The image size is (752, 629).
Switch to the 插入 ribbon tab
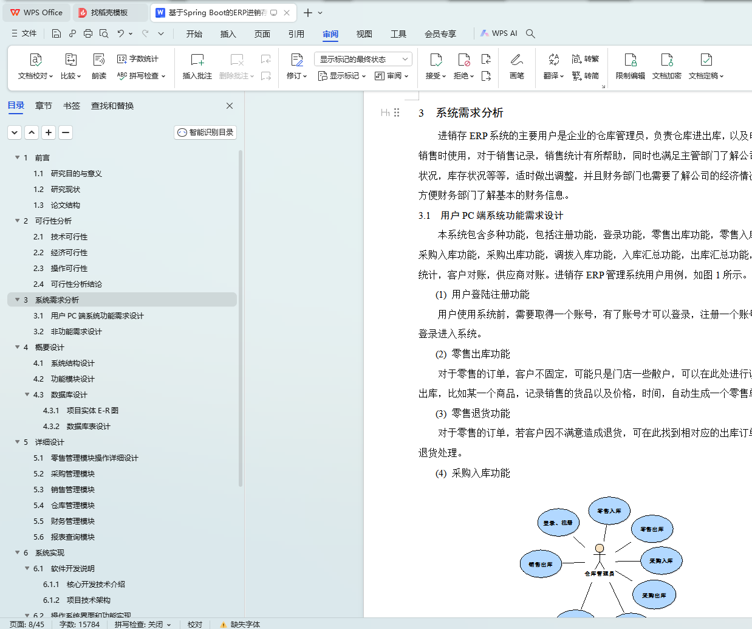[x=228, y=34]
